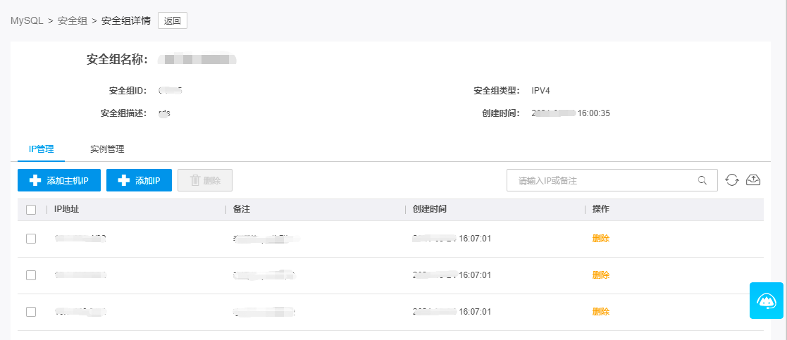Check the second IP row checkbox
Image resolution: width=787 pixels, height=340 pixels.
tap(31, 275)
